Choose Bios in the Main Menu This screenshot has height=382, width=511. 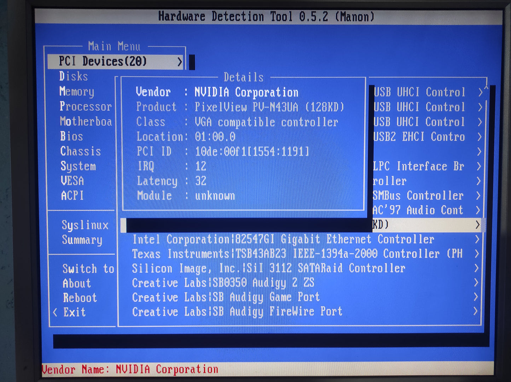(x=71, y=136)
